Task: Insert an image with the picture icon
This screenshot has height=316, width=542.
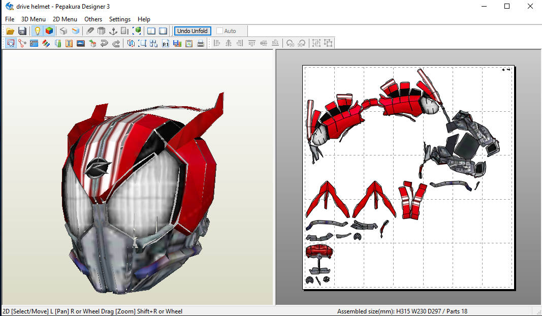Action: click(81, 43)
